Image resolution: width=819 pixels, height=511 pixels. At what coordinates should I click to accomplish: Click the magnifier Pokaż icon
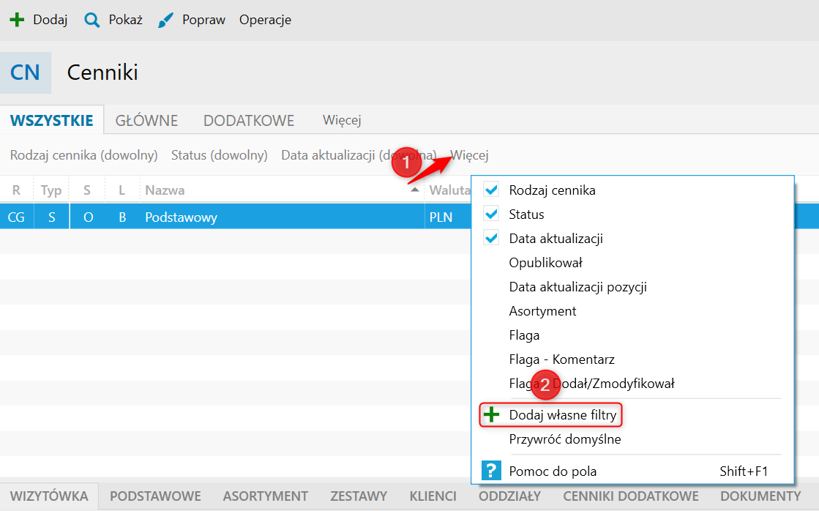pos(92,20)
